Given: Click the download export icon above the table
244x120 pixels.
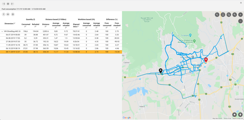Looking at the screenshot, I should tap(4, 14).
